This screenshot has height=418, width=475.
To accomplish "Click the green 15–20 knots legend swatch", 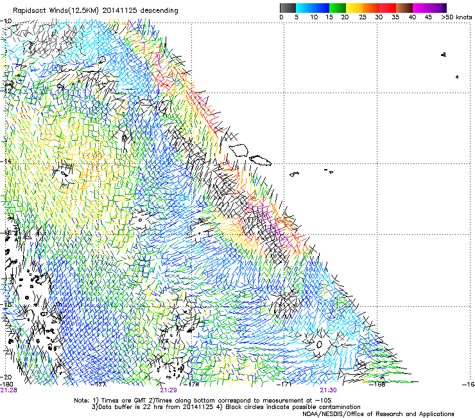I will 338,8.
